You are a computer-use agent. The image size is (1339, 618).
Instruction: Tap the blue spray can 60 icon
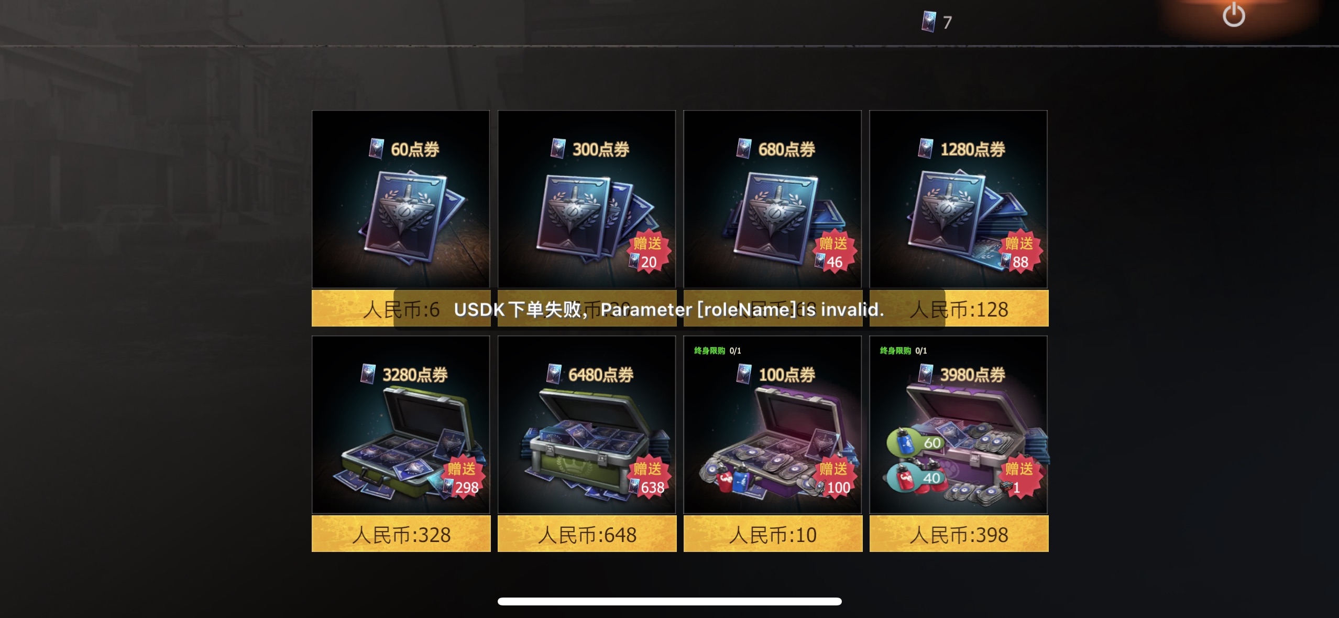tap(914, 442)
